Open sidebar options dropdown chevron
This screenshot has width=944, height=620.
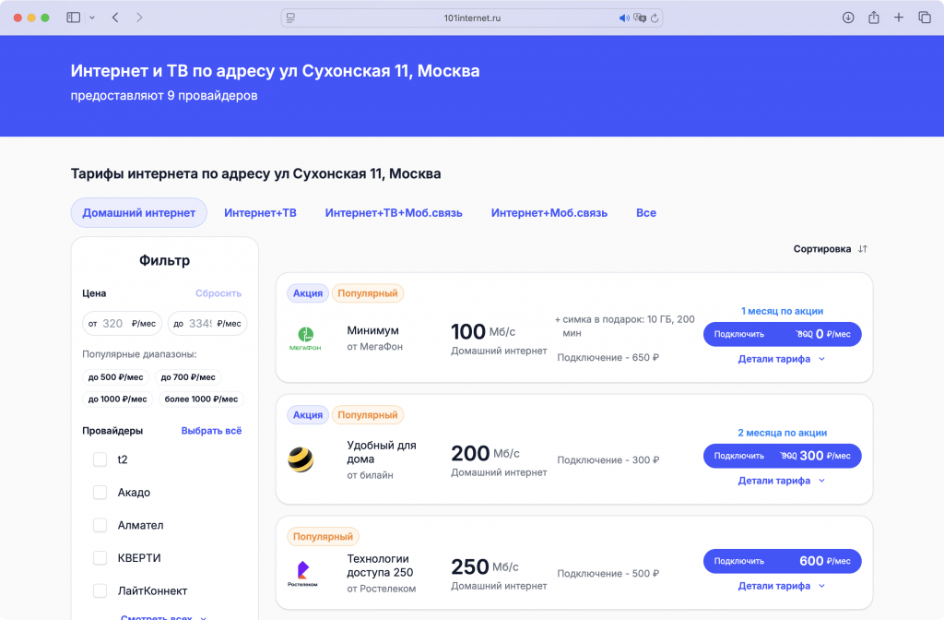[x=92, y=18]
